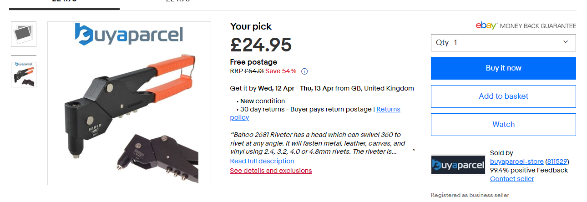
Task: Open the Qty quantity dropdown
Action: pos(503,43)
